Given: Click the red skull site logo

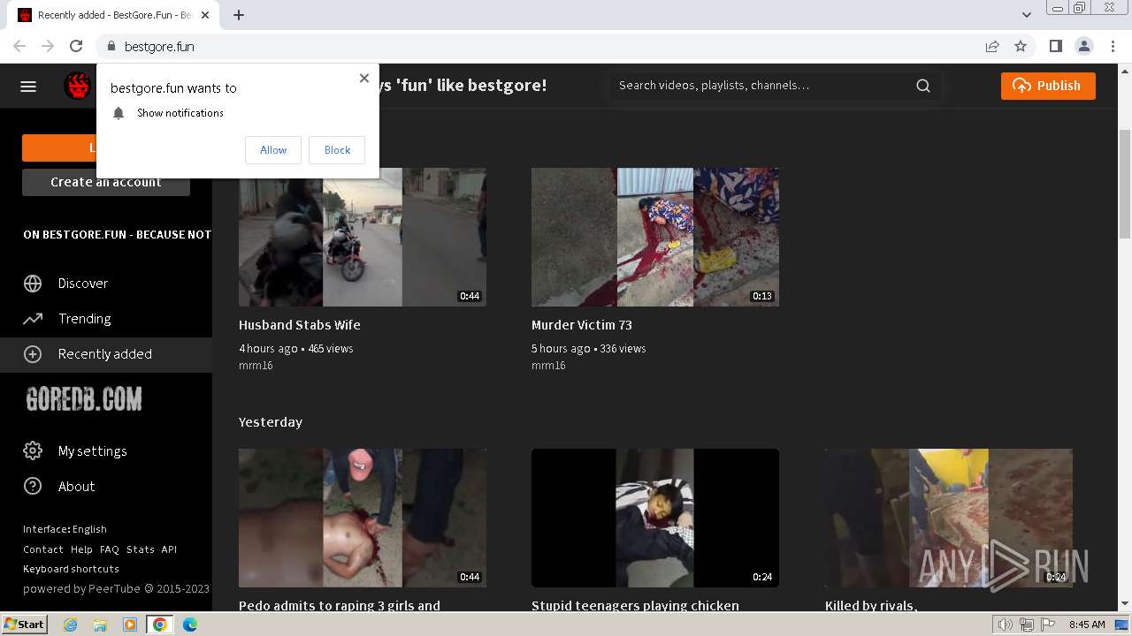Looking at the screenshot, I should pyautogui.click(x=78, y=86).
